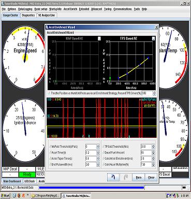Screen dimensions: 191x199
Task: Click the status bar connection indicator icon
Action: [x=184, y=188]
